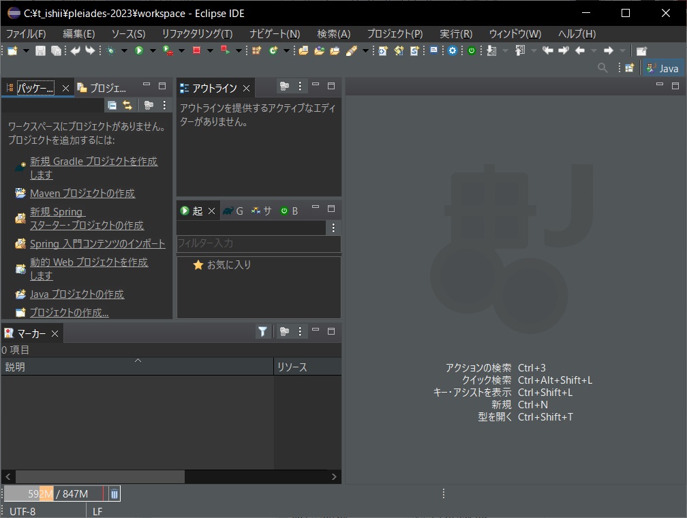The width and height of the screenshot is (687, 518).
Task: Click the Undo arrow in toolbar
Action: tap(76, 51)
